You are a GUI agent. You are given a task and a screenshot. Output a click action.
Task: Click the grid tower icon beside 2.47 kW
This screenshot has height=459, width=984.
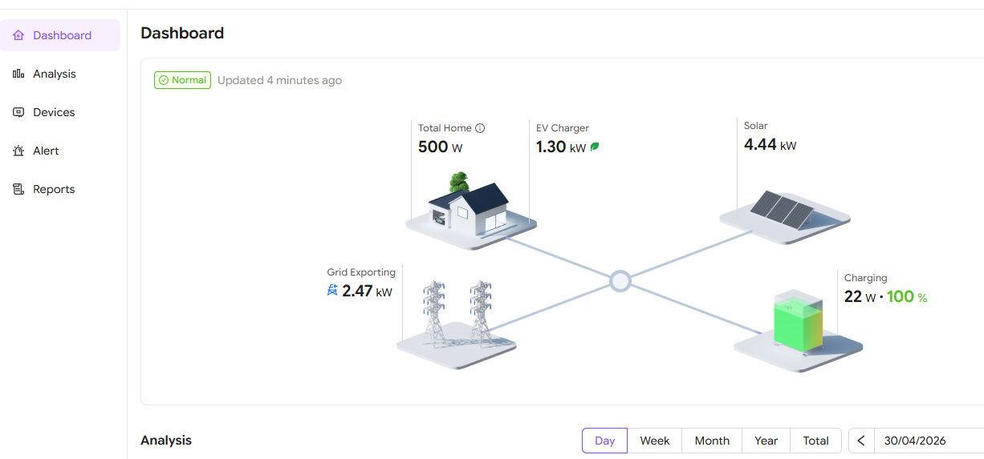pyautogui.click(x=332, y=291)
